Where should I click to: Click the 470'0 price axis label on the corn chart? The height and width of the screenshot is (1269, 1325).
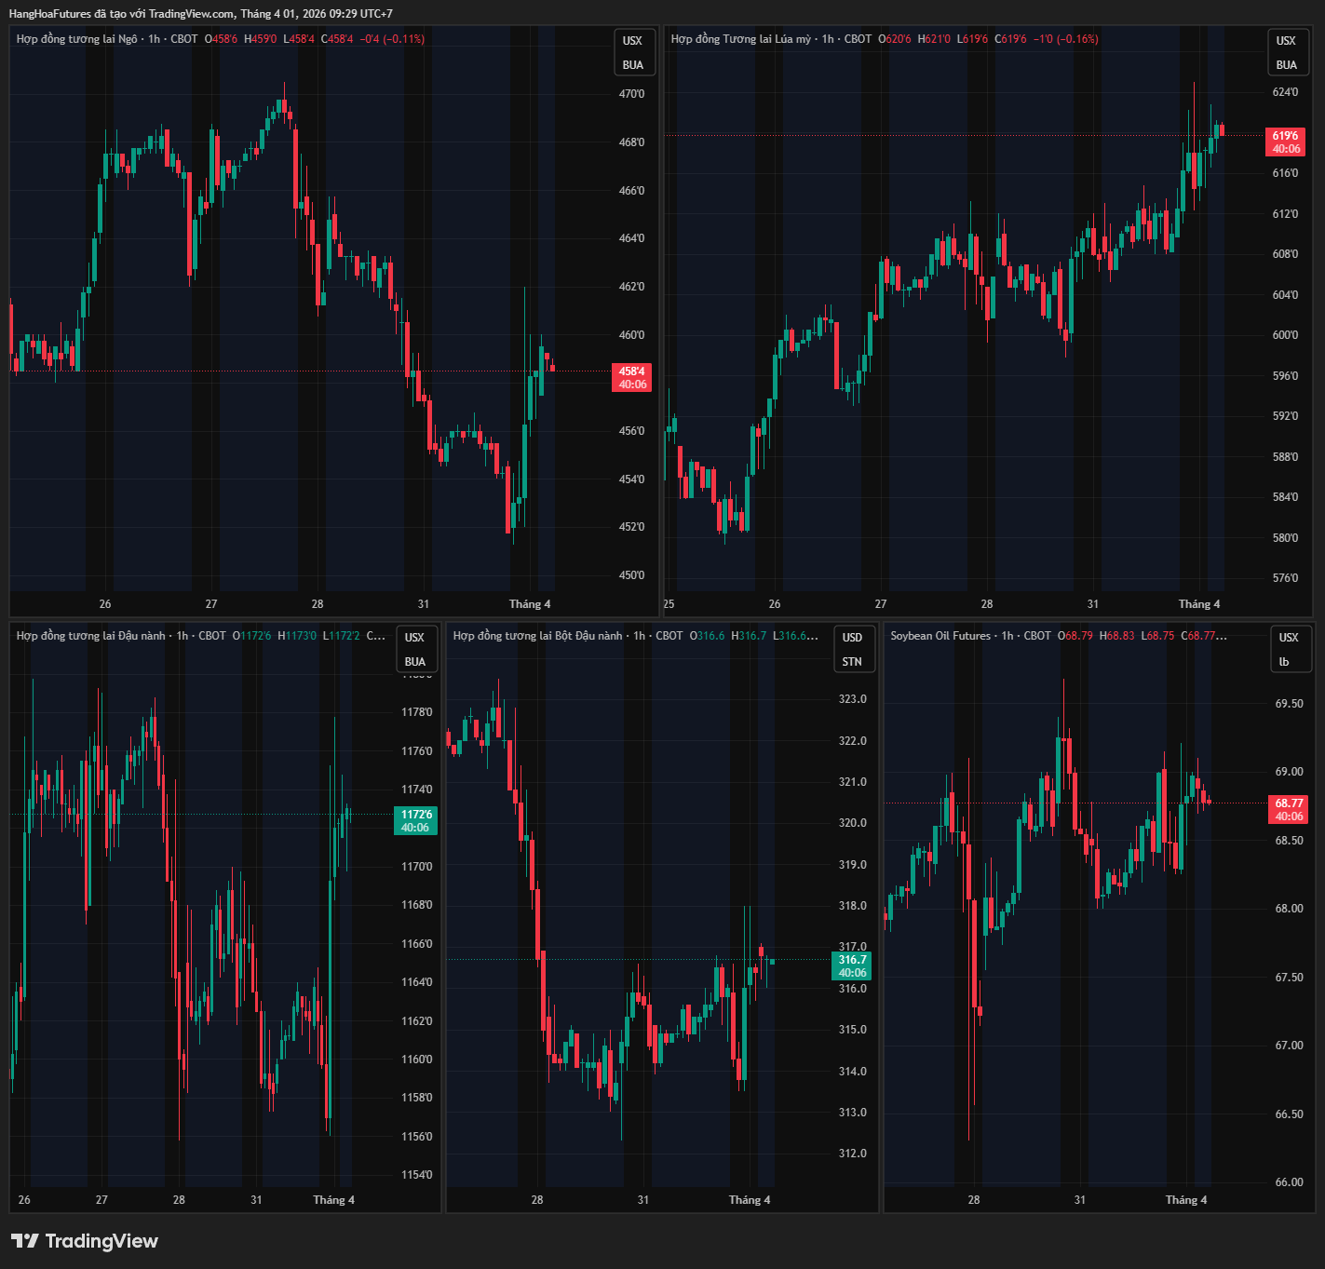(632, 94)
